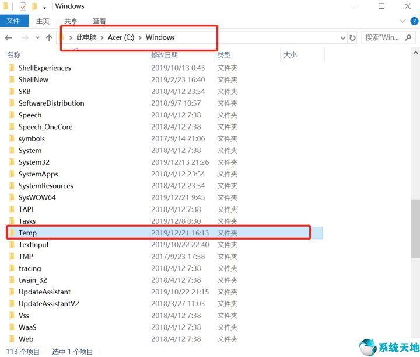The height and width of the screenshot is (357, 420).
Task: Click the Web folder name
Action: pyautogui.click(x=26, y=339)
